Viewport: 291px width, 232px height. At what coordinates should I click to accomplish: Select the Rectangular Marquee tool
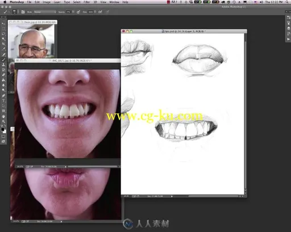(3, 29)
